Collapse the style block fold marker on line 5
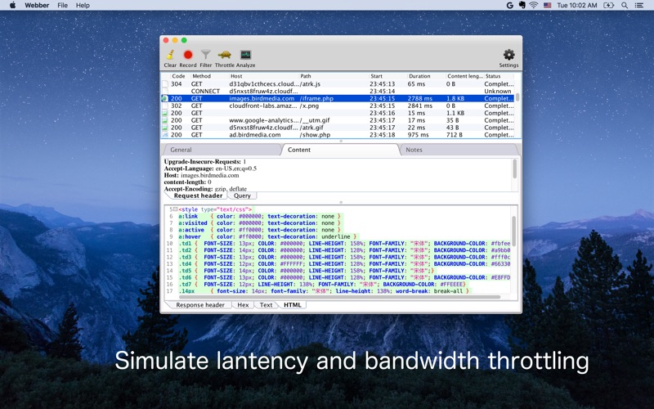The height and width of the screenshot is (409, 654). click(176, 209)
